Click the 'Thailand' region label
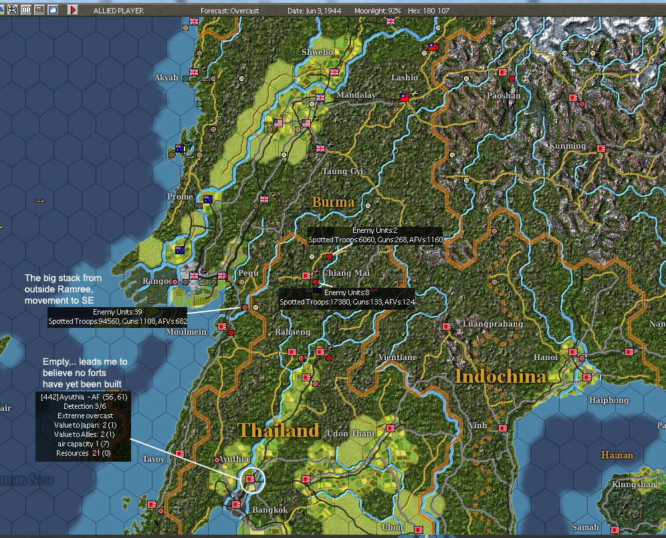The height and width of the screenshot is (538, 666). click(x=279, y=430)
